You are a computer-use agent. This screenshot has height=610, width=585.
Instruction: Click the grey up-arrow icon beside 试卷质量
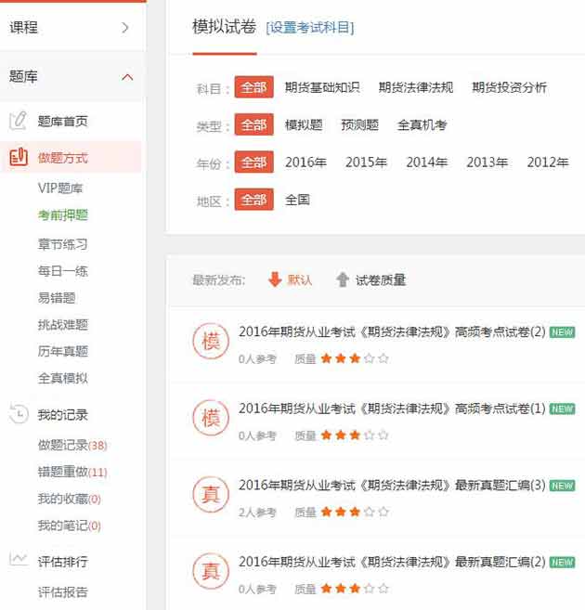pyautogui.click(x=343, y=279)
